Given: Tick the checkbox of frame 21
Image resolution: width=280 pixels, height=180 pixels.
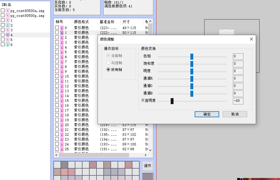Looking at the screenshot, I should [57, 129].
